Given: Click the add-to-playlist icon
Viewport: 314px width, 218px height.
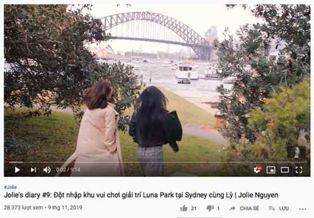Looking at the screenshot, I should (272, 209).
